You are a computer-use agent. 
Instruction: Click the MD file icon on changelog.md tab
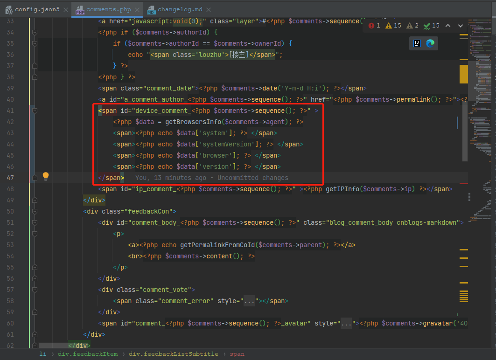tap(151, 10)
